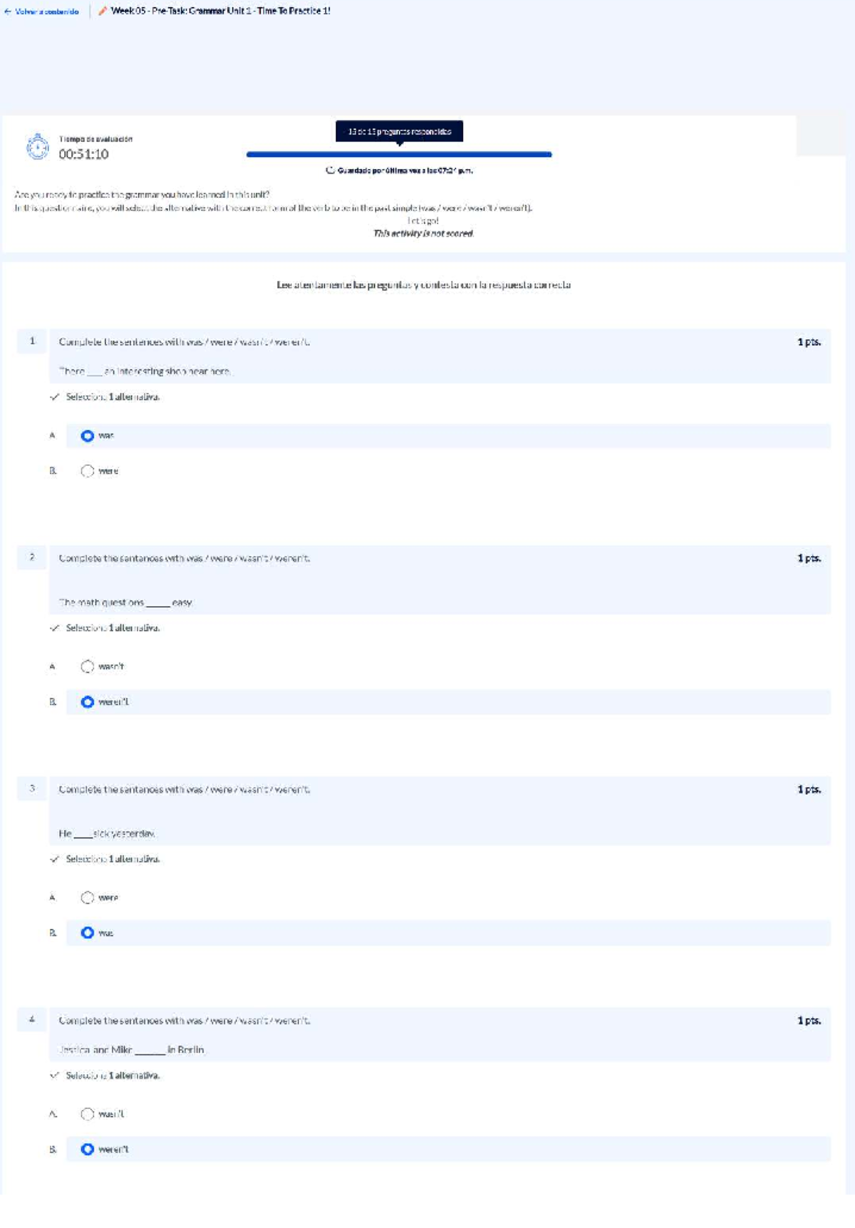Click the checkmark icon under question 1

point(55,397)
